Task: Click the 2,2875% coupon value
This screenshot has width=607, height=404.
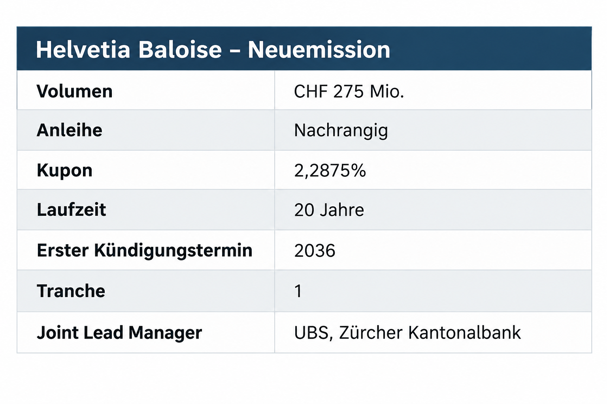Action: click(330, 171)
